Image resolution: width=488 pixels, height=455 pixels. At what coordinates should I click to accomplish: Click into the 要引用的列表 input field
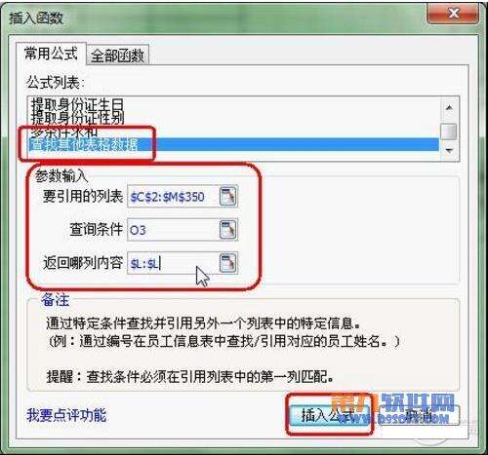point(174,197)
